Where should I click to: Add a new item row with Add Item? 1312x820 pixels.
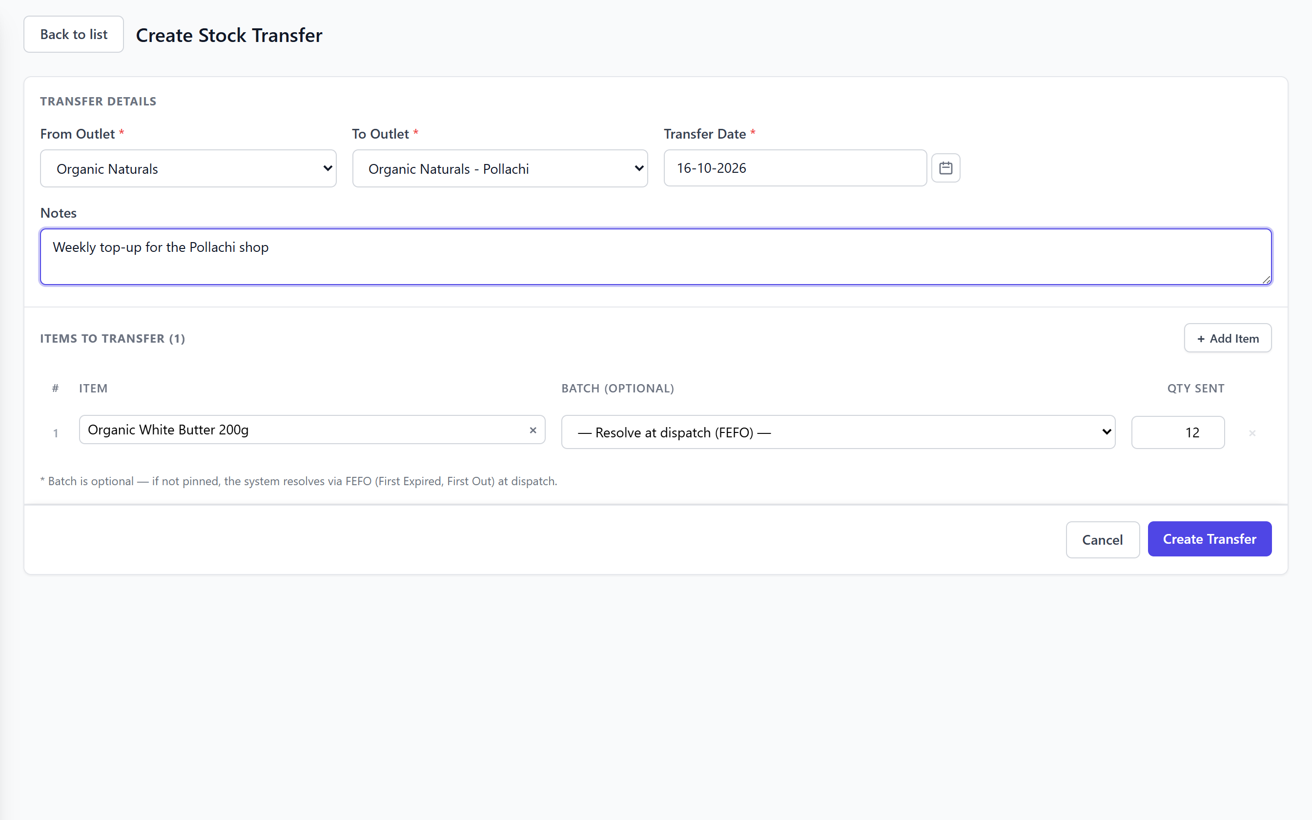pos(1228,338)
